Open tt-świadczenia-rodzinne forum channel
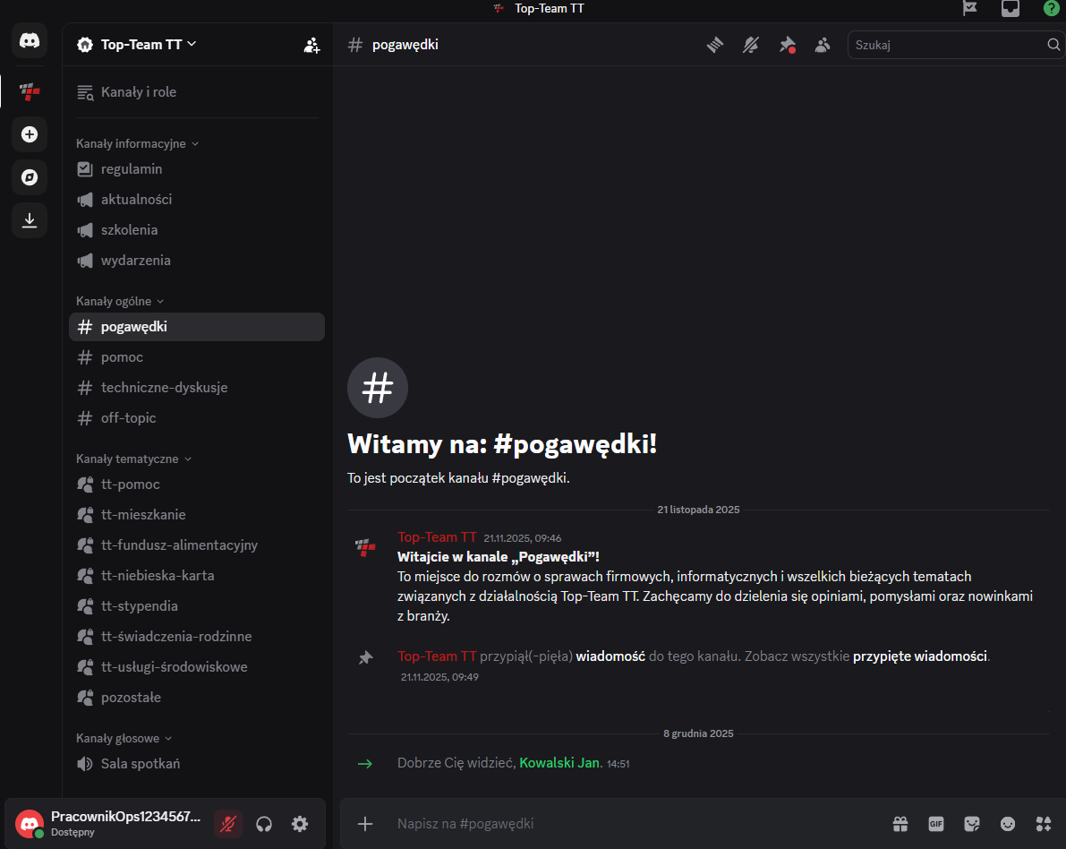The height and width of the screenshot is (849, 1066). (x=197, y=637)
